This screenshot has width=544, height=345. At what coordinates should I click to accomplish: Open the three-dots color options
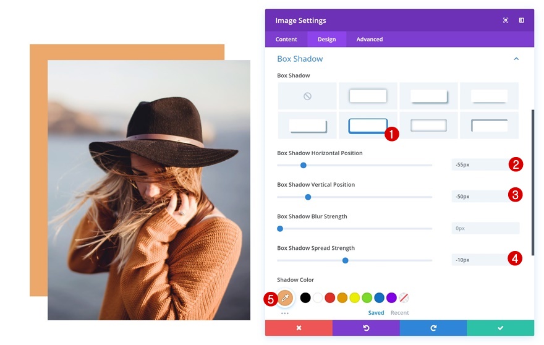pyautogui.click(x=285, y=313)
